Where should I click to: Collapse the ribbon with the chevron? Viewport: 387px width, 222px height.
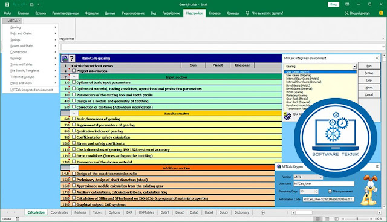pyautogui.click(x=383, y=39)
